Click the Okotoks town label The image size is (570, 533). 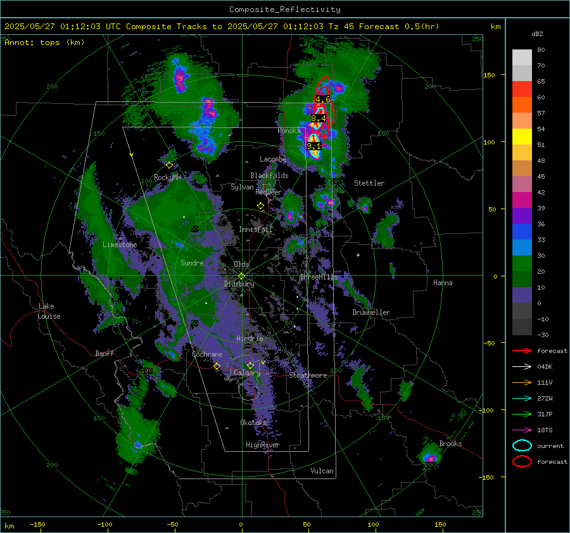pyautogui.click(x=253, y=422)
